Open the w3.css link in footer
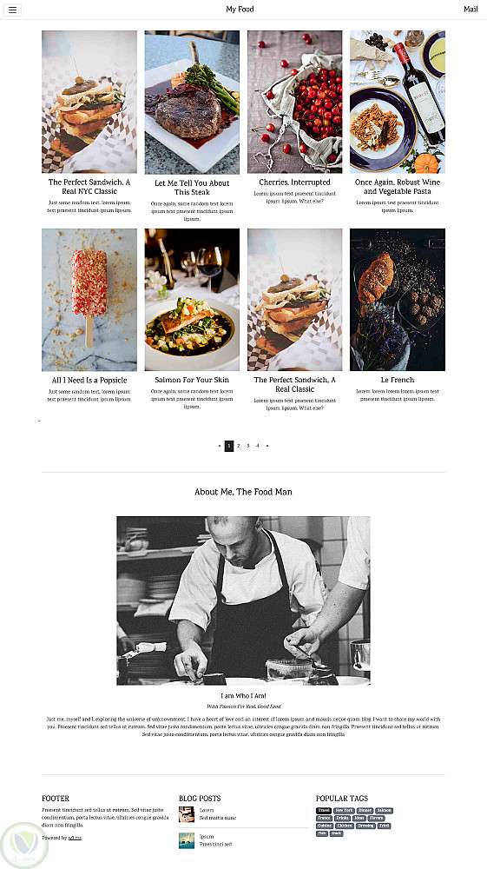This screenshot has width=487, height=869. (x=75, y=838)
